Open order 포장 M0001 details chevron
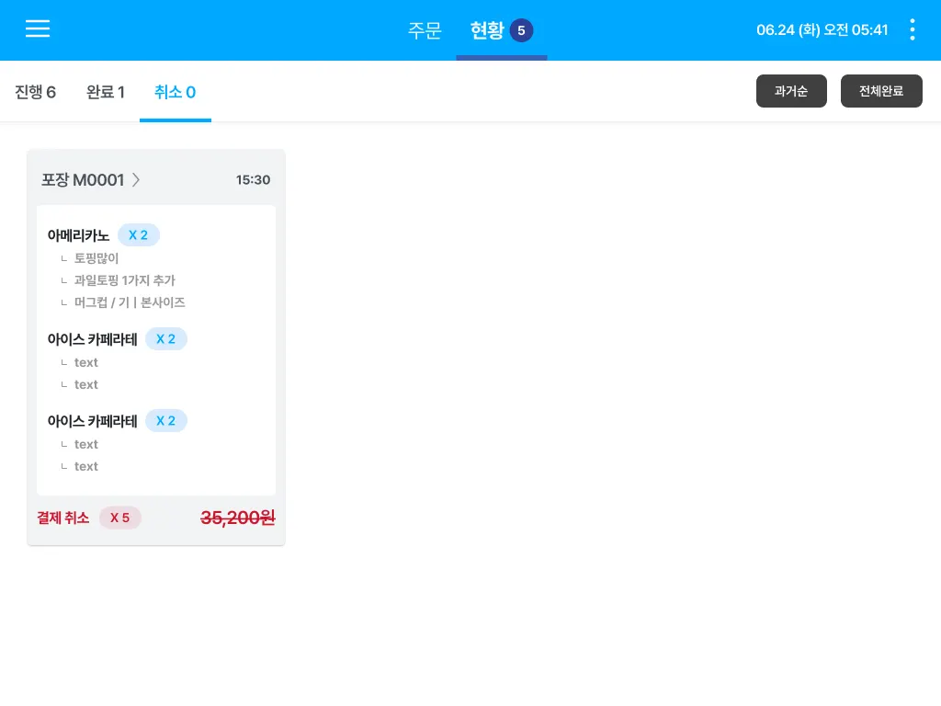The height and width of the screenshot is (706, 941). 136,180
